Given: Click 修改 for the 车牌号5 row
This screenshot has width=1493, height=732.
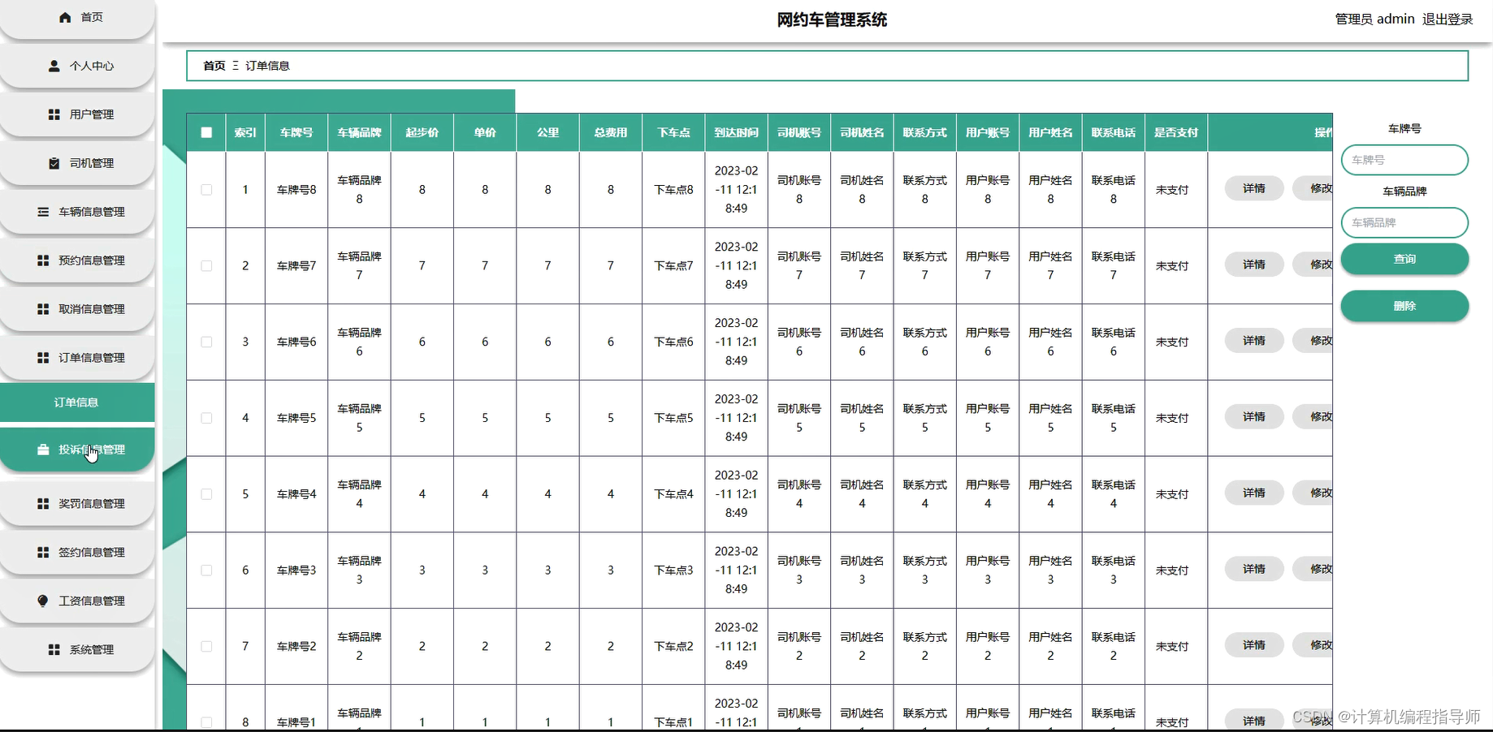Looking at the screenshot, I should (1313, 416).
